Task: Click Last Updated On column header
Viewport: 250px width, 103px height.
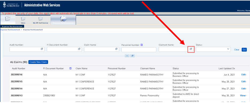Action: 227,68
